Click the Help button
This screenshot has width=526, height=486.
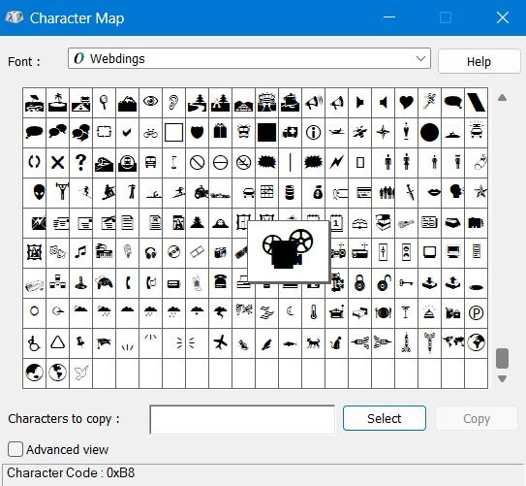tap(480, 61)
